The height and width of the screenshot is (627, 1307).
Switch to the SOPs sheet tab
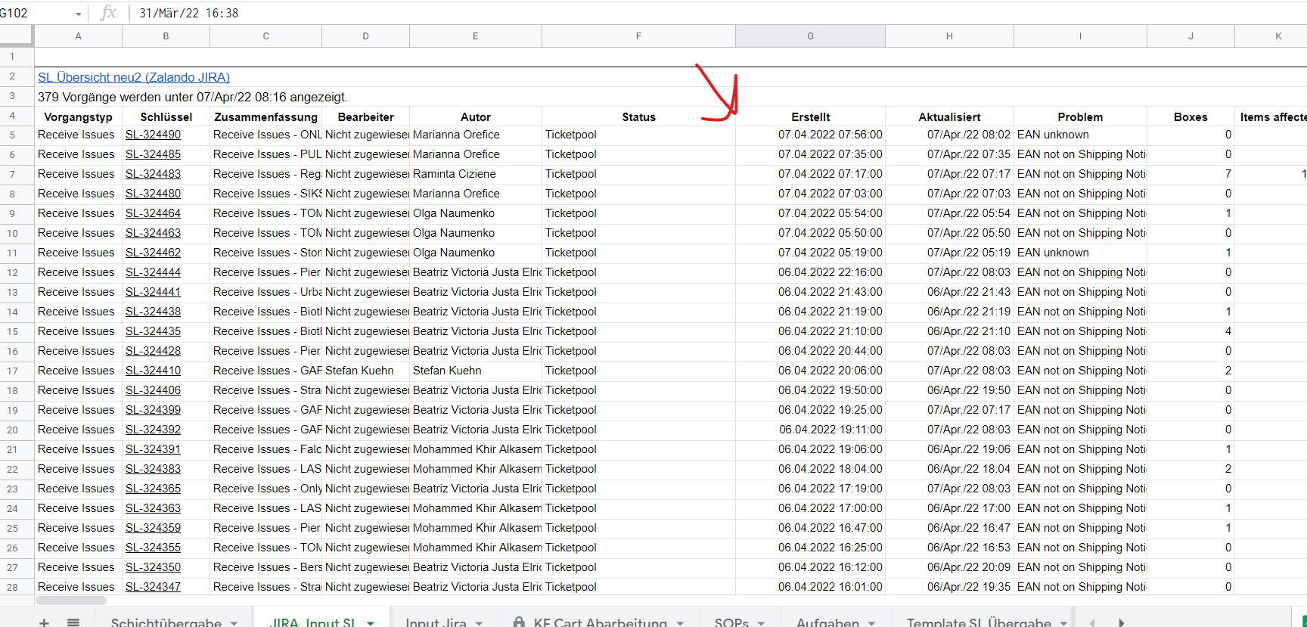(x=731, y=622)
